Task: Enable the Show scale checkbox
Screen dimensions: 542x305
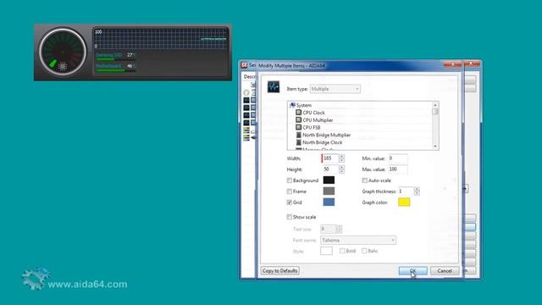Action: click(x=290, y=217)
